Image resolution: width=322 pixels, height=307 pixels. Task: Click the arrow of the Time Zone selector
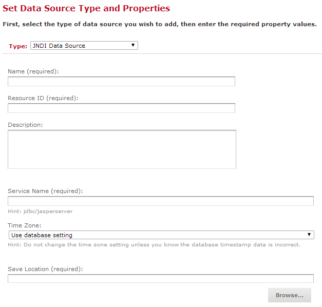click(x=309, y=235)
